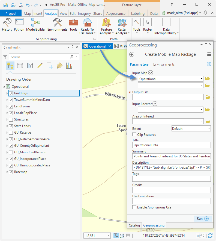
Task: Open the Geoprocessing pane hamburger menu
Action: (209, 54)
